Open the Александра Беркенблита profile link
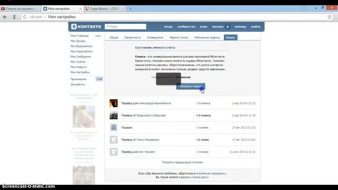Image resolution: width=338 pixels, height=190 pixels. [x=155, y=103]
